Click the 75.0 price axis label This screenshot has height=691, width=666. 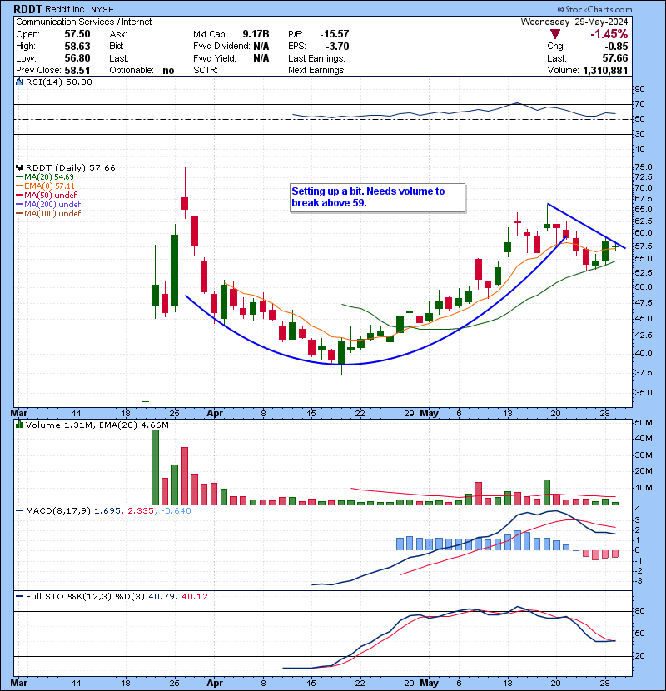(644, 167)
